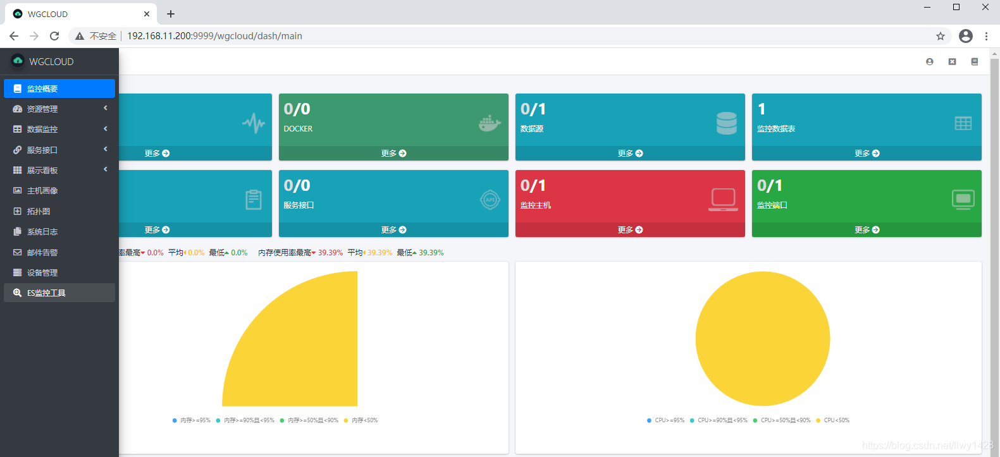Click 更多 link on the red 监控主机 card
This screenshot has width=1000, height=457.
point(630,230)
